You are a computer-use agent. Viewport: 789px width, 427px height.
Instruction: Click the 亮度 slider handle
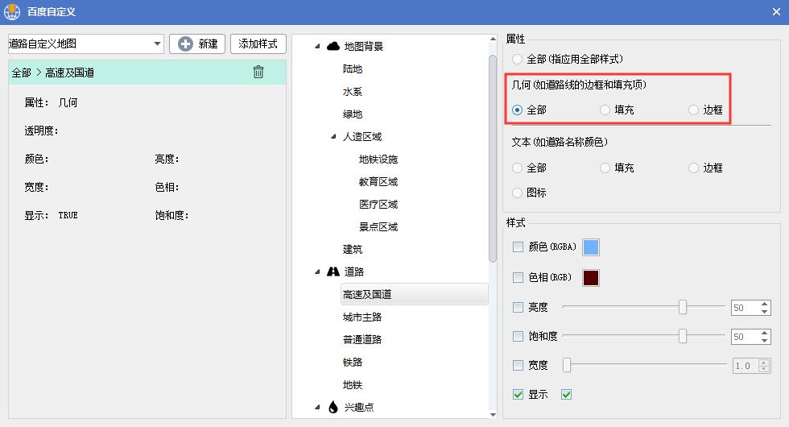(x=683, y=307)
